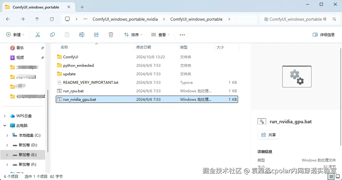Viewport: 342px width, 180px height.
Task: Click the Cut icon in the toolbar
Action: (x=38, y=34)
